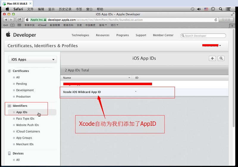Expand the 流行 bookmarks folder
Screen dimensions: 238x167
click(x=114, y=25)
